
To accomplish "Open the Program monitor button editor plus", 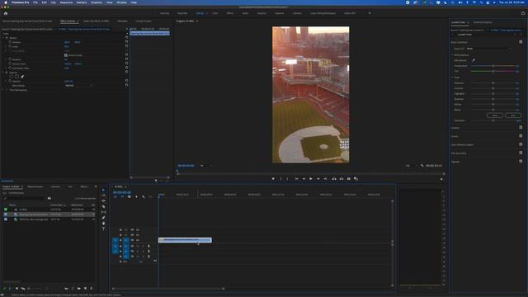I will click(x=441, y=179).
